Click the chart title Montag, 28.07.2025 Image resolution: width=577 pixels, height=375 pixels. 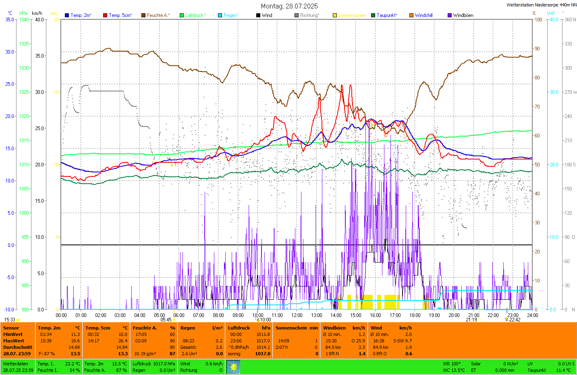pyautogui.click(x=289, y=6)
